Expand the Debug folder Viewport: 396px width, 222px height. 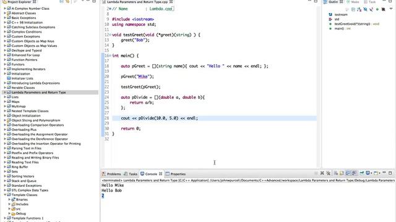[9, 213]
